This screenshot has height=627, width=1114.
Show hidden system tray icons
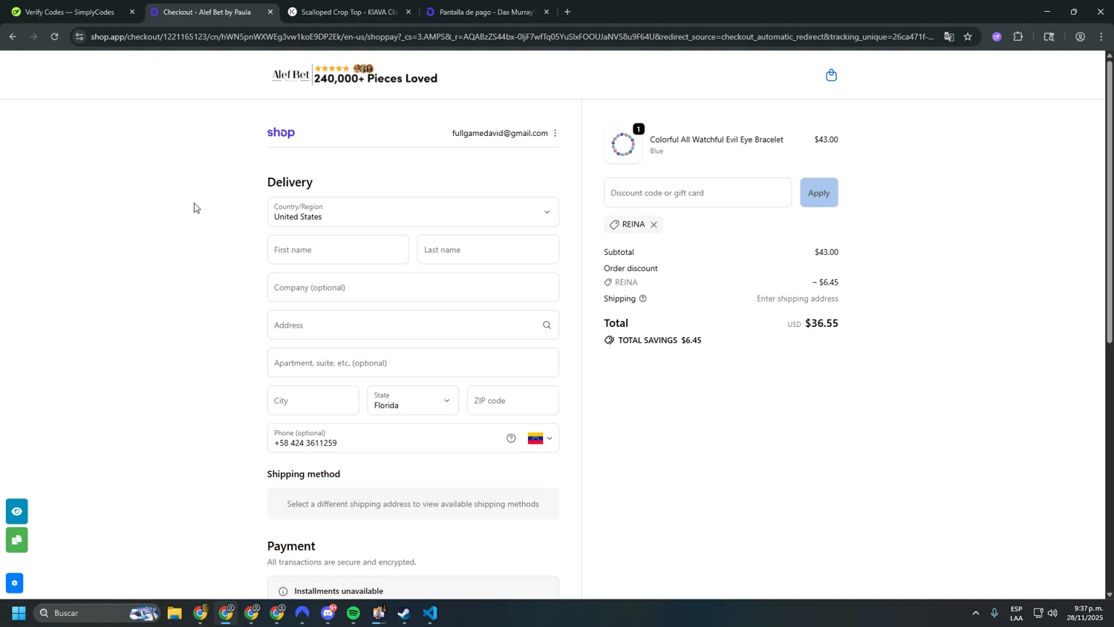tap(975, 614)
